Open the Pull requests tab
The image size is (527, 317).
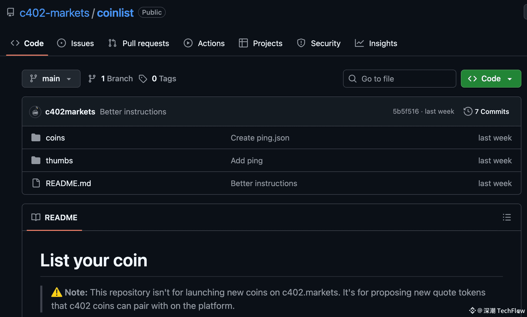point(139,43)
